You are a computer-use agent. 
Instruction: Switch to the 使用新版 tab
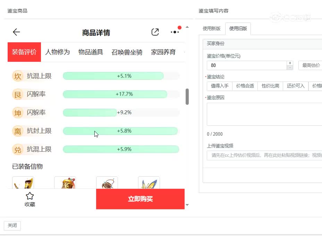212,29
